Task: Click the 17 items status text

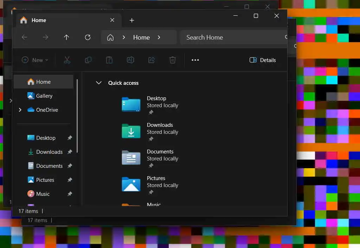Action: (28, 211)
